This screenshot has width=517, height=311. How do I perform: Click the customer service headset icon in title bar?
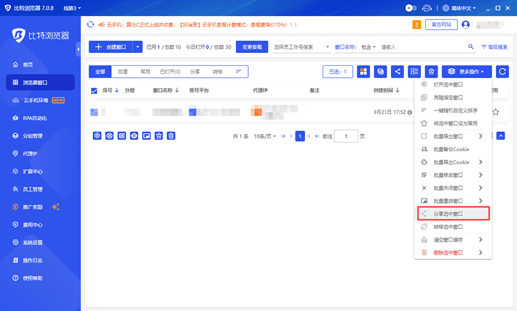click(x=427, y=8)
